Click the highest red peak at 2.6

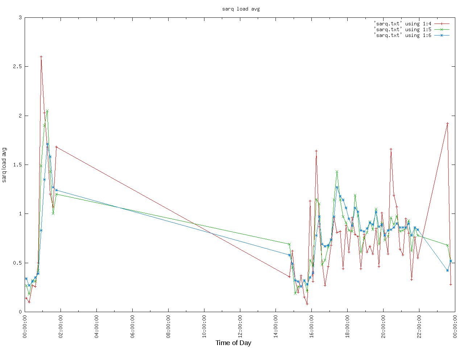pyautogui.click(x=41, y=57)
